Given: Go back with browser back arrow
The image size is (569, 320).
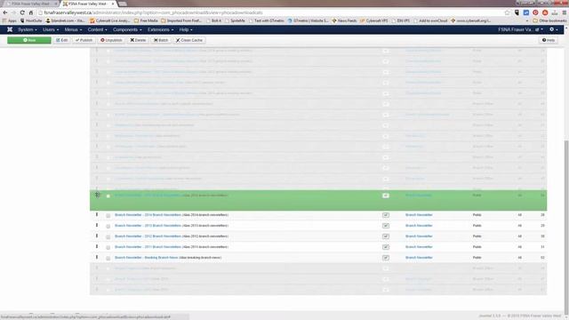Looking at the screenshot, I should pos(5,12).
